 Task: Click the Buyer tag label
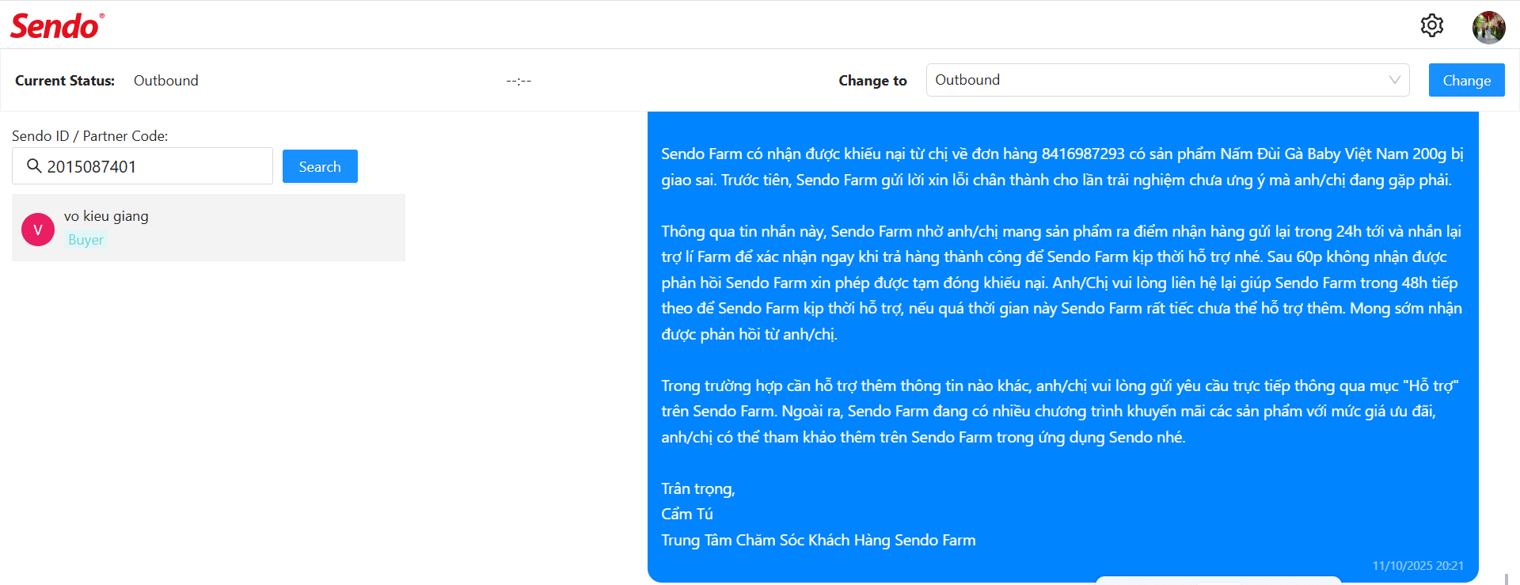tap(85, 240)
